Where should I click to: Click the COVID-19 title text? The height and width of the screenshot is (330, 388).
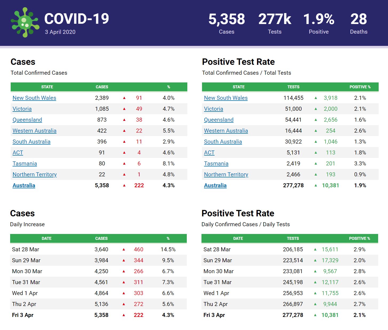pyautogui.click(x=77, y=19)
